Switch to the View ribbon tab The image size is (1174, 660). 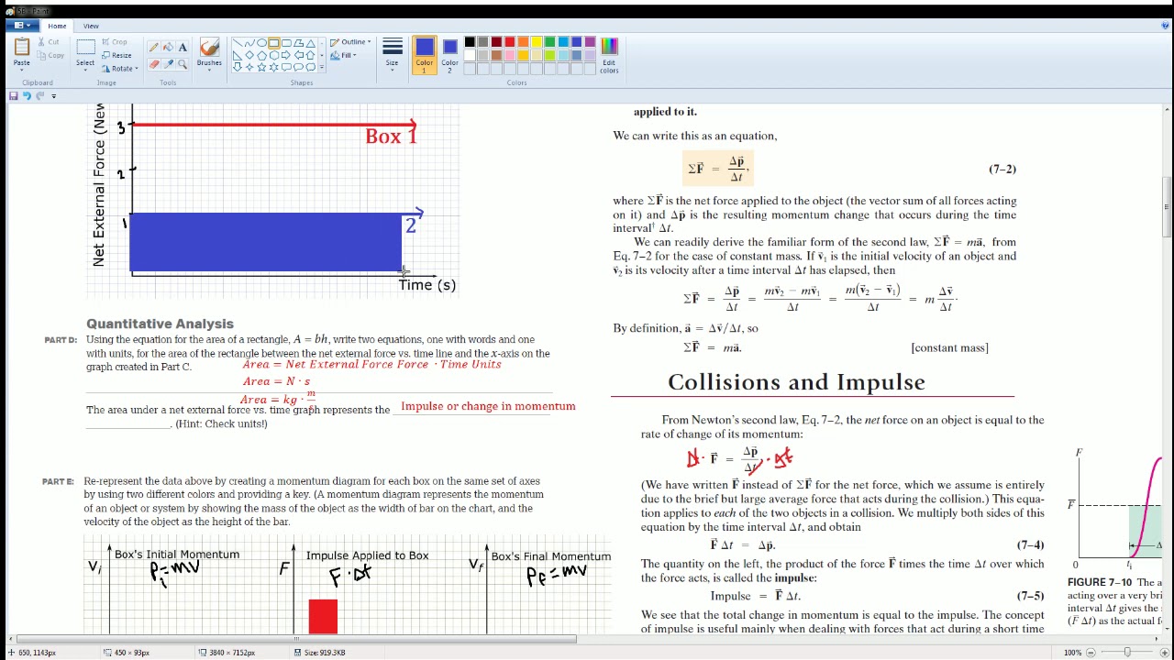pyautogui.click(x=91, y=26)
